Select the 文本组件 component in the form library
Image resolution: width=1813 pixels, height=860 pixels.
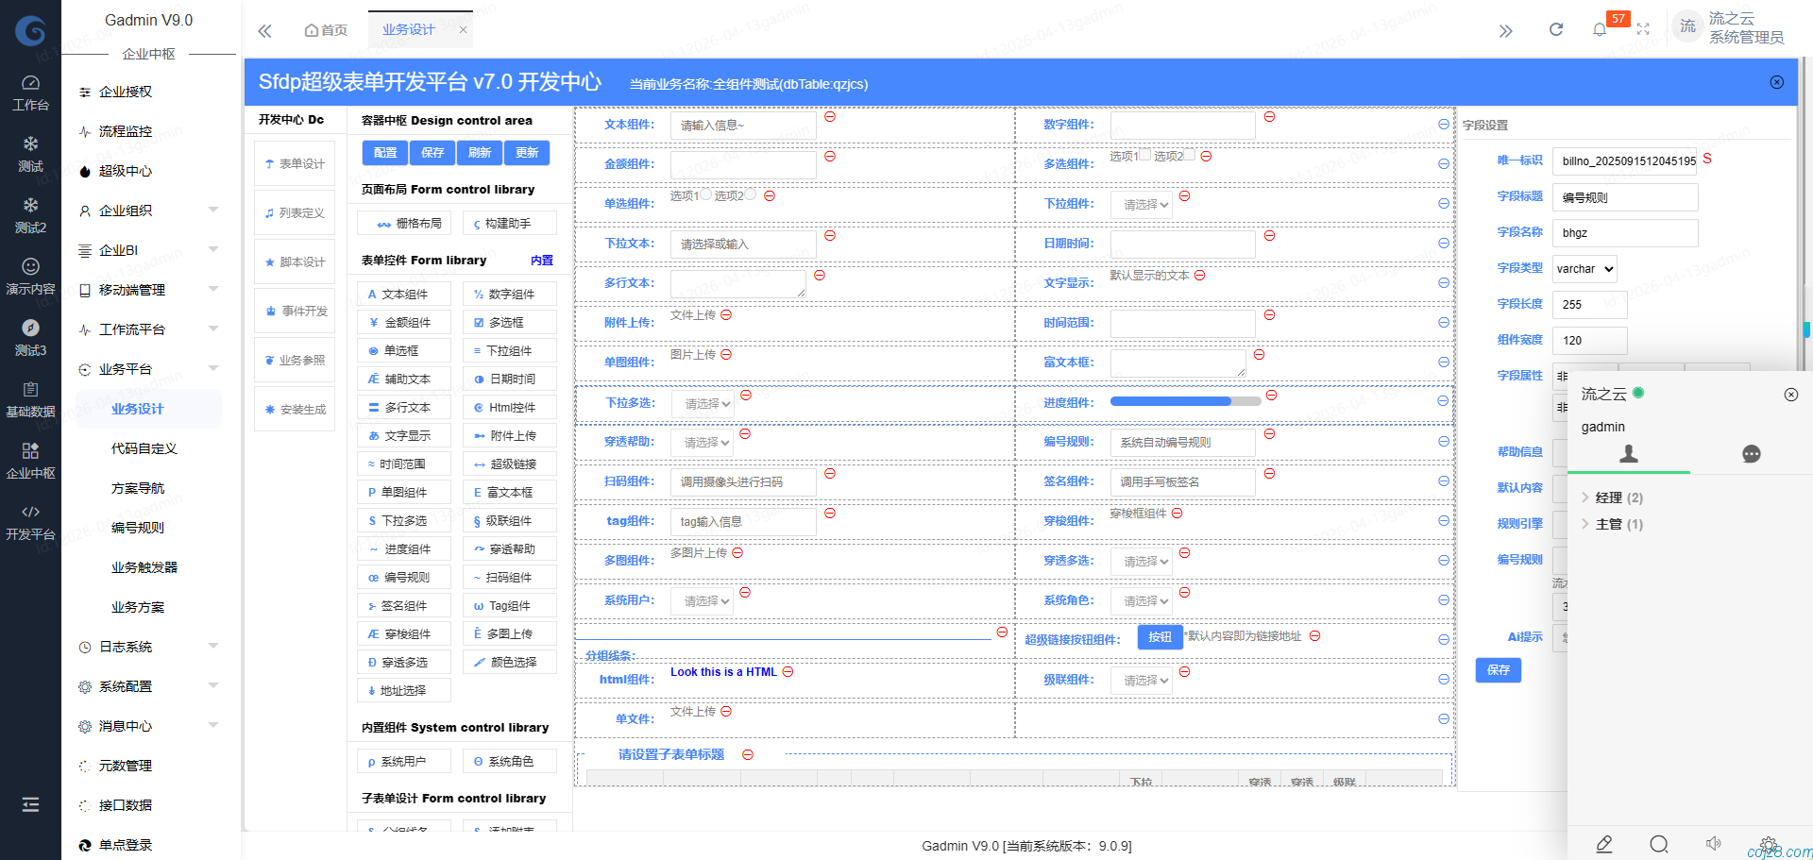pyautogui.click(x=403, y=294)
